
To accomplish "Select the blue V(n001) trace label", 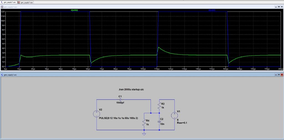I will pos(212,10).
